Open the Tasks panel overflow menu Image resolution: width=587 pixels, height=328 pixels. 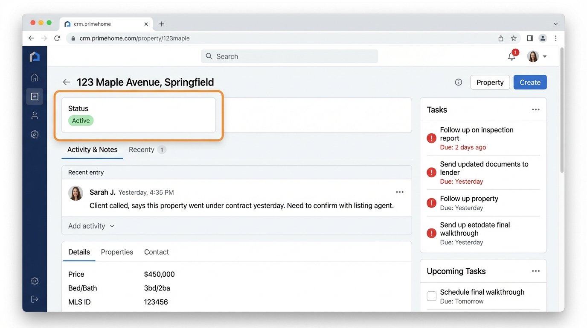click(536, 109)
